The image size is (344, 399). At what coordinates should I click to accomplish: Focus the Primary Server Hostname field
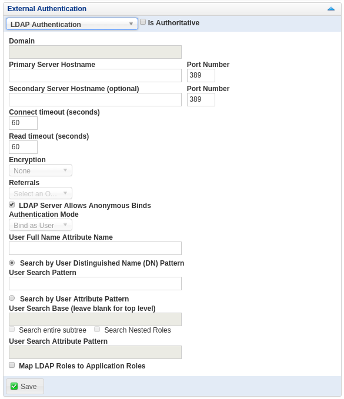tap(95, 76)
